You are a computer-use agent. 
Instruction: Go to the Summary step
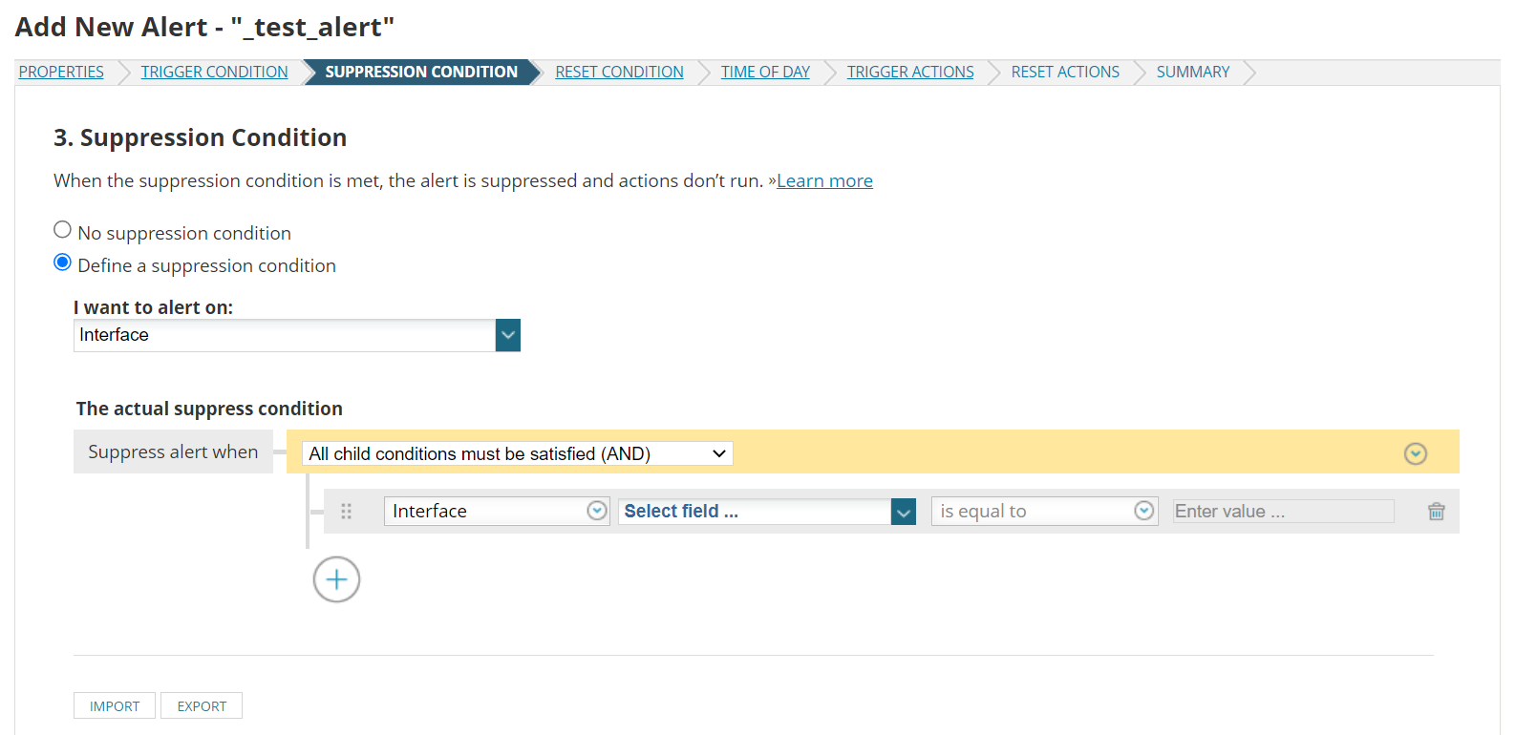click(1193, 72)
